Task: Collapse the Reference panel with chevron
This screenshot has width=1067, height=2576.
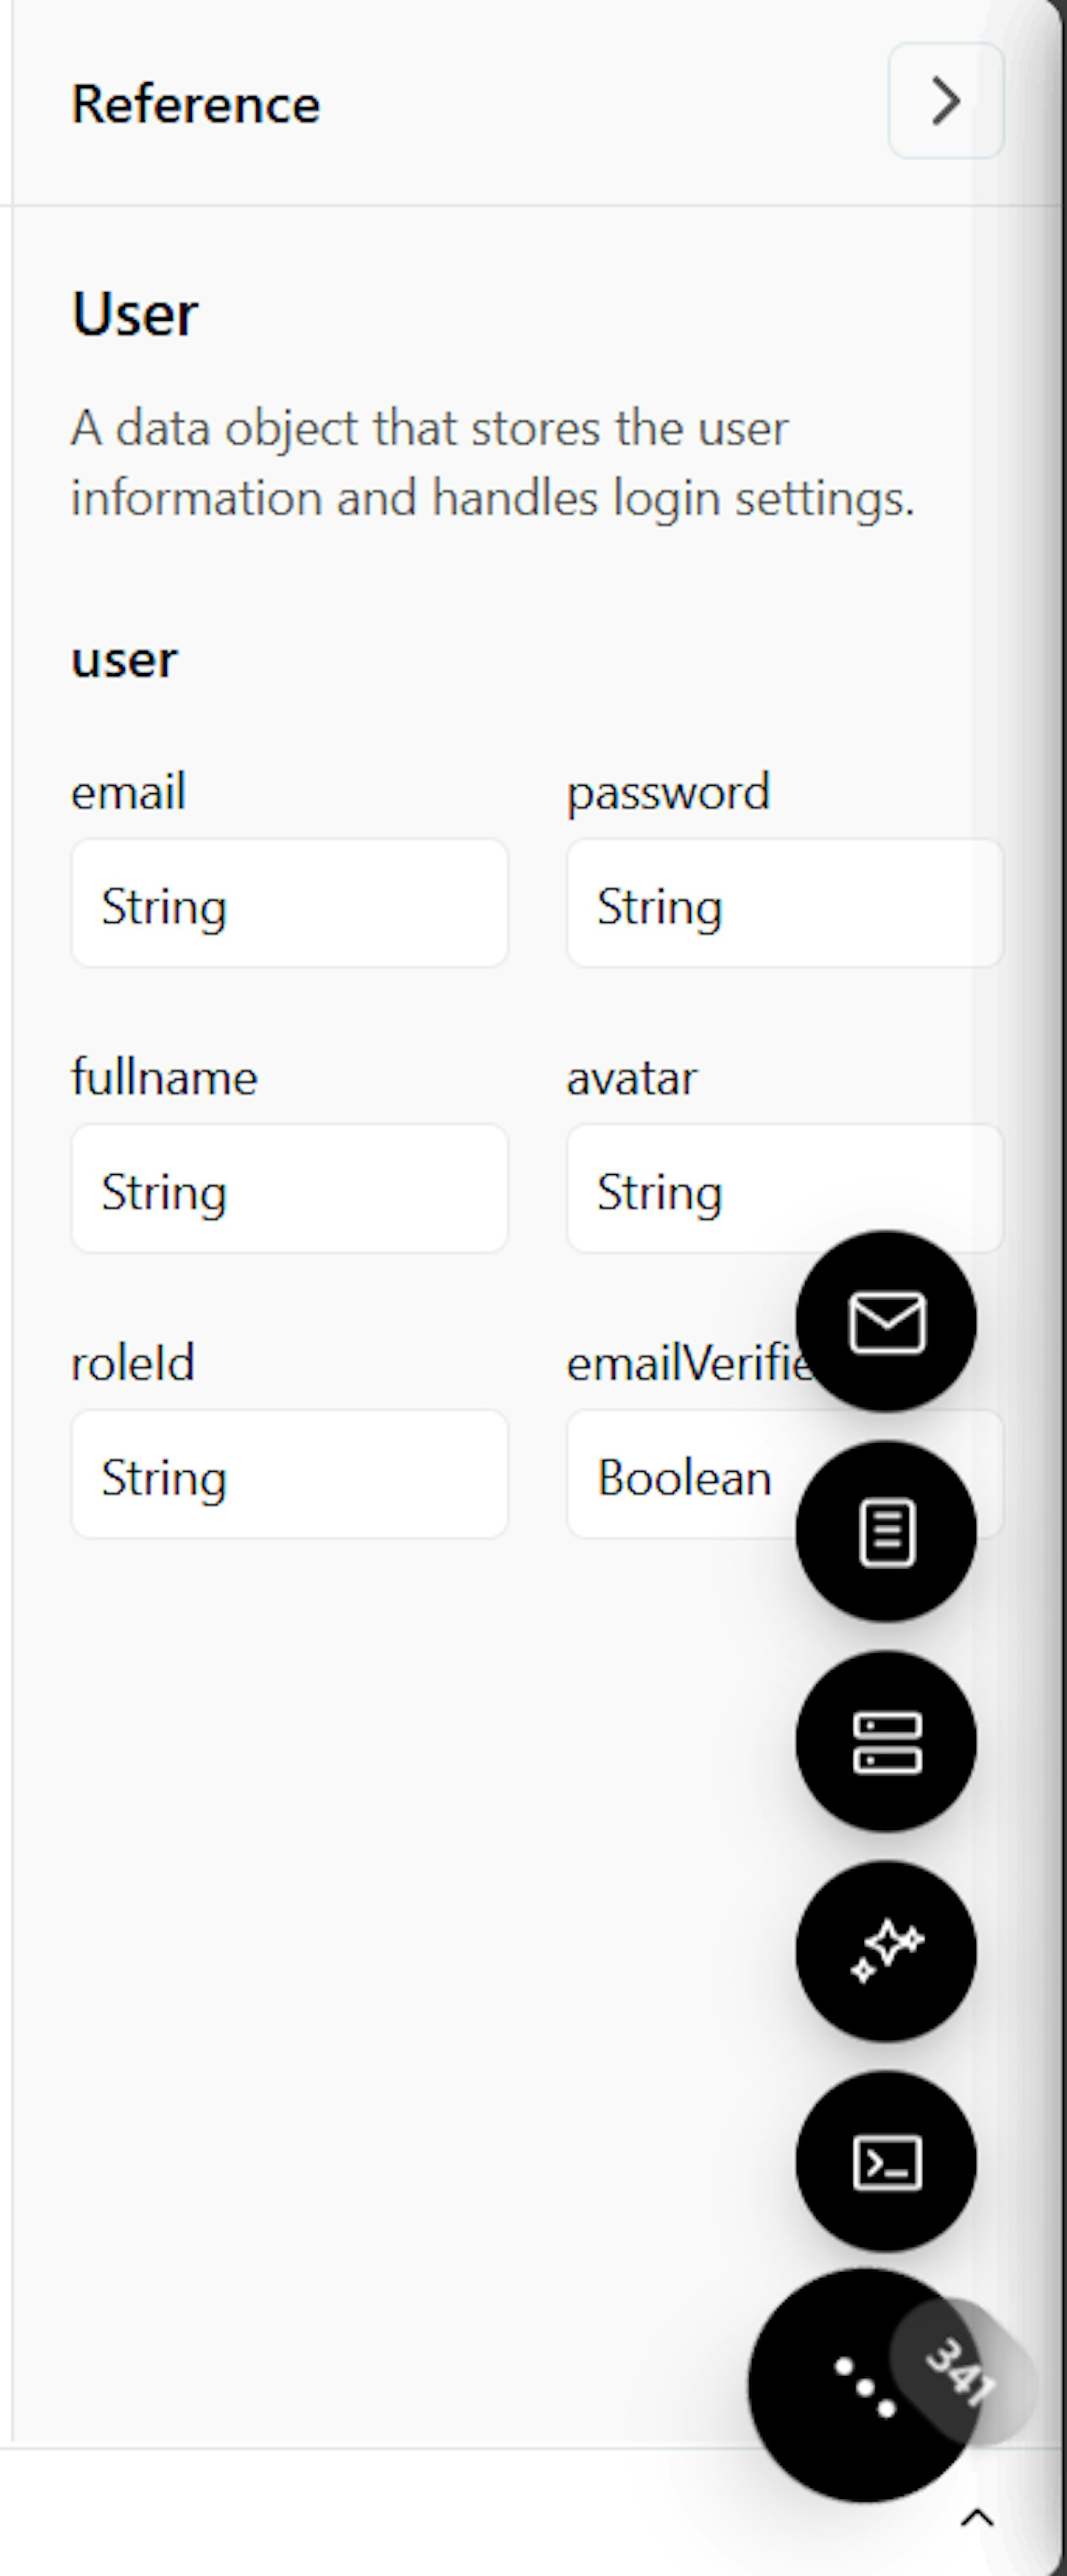Action: [x=945, y=101]
